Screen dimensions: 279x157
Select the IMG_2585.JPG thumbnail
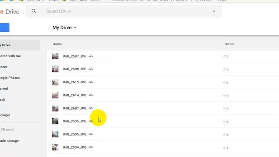55,134
